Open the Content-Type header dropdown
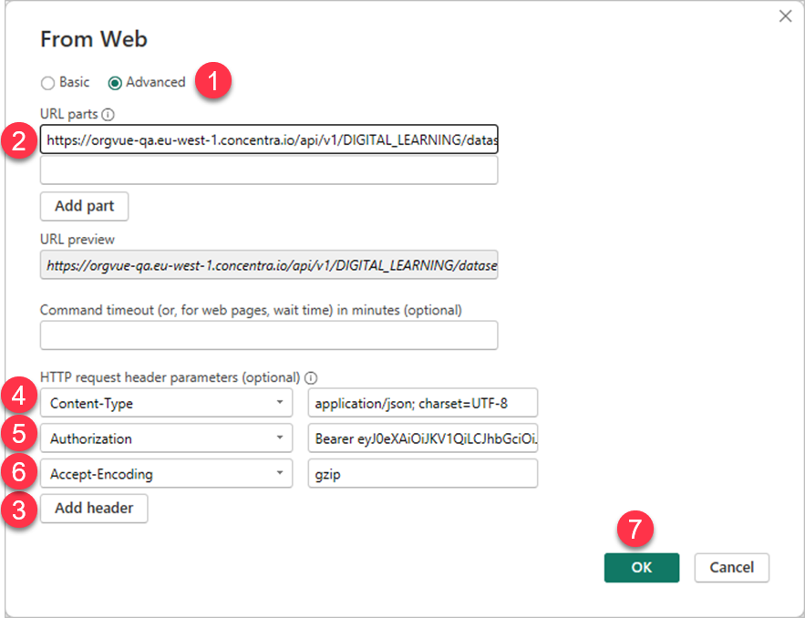Image resolution: width=805 pixels, height=618 pixels. tap(279, 403)
